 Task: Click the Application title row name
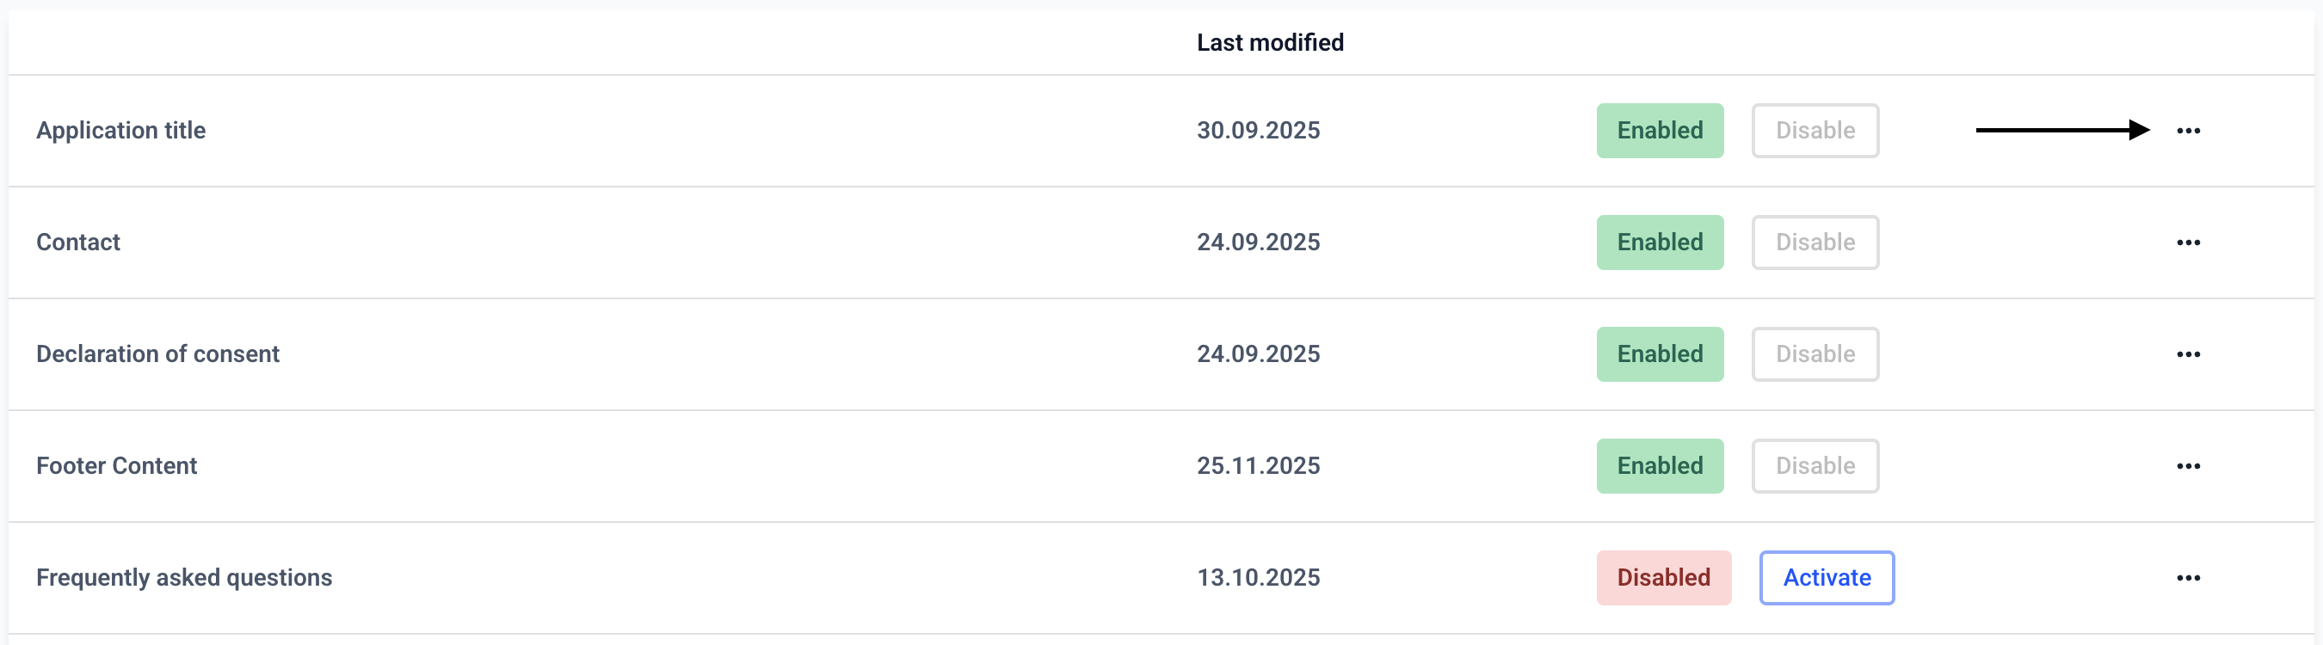tap(120, 131)
